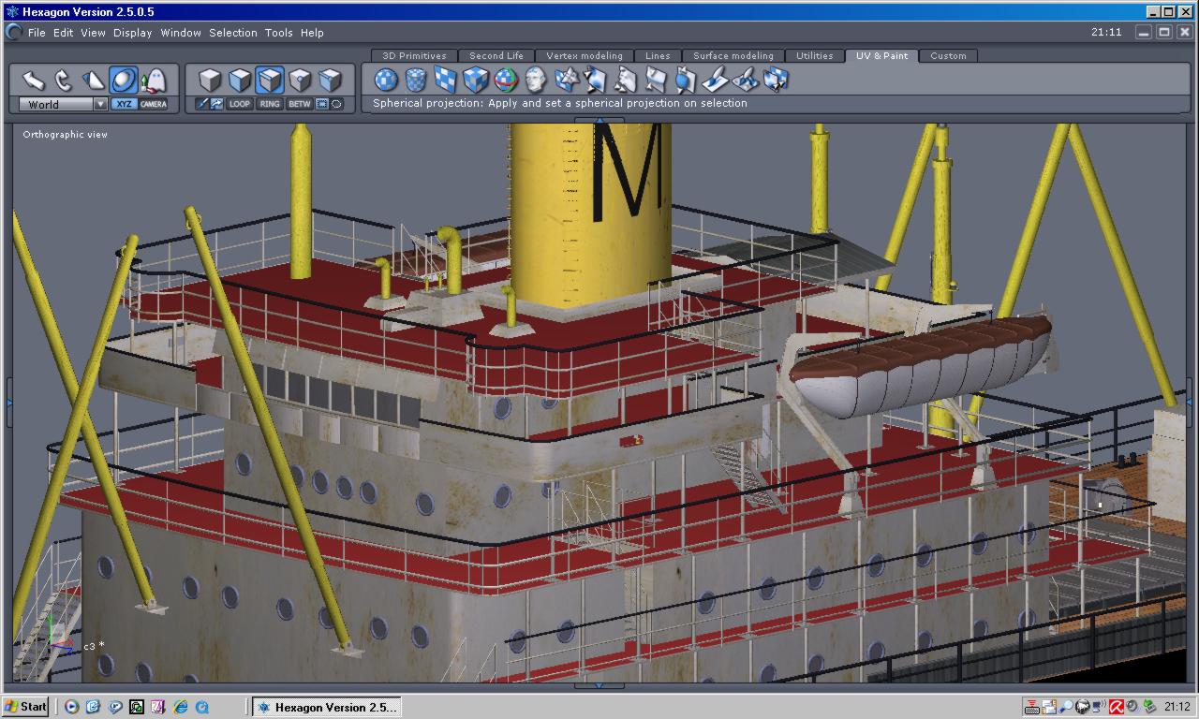
Task: Enable LOOP selection mode
Action: [240, 104]
